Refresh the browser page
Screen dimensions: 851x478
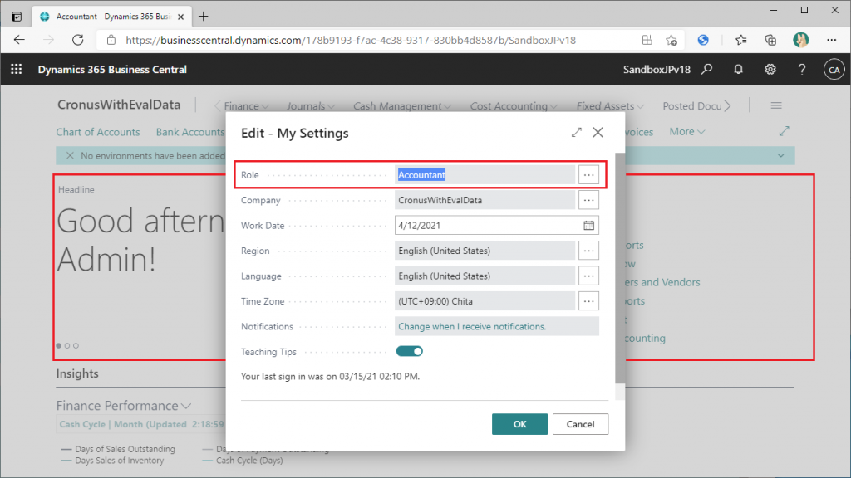click(x=78, y=40)
